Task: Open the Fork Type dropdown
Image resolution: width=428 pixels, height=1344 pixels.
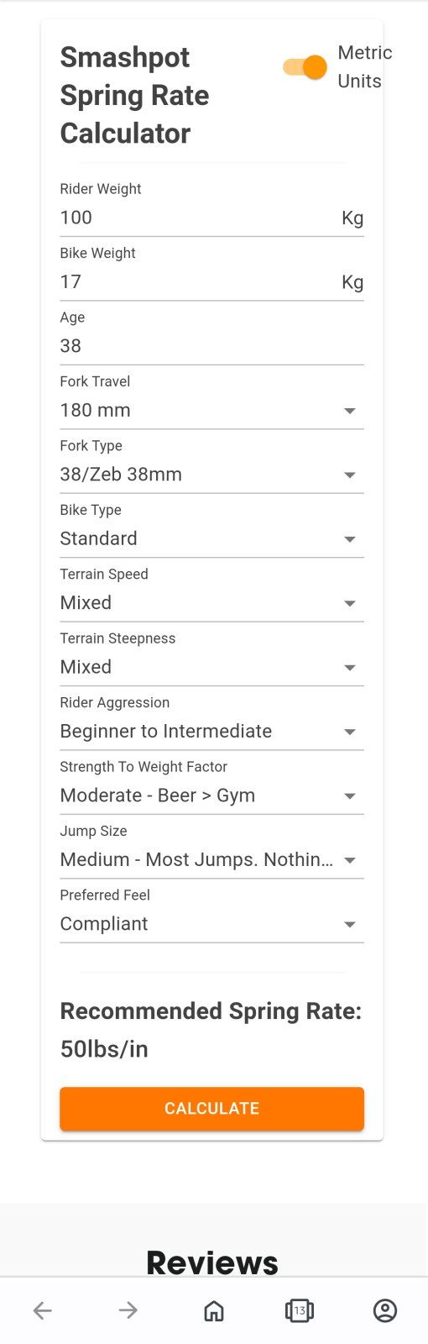Action: [211, 475]
